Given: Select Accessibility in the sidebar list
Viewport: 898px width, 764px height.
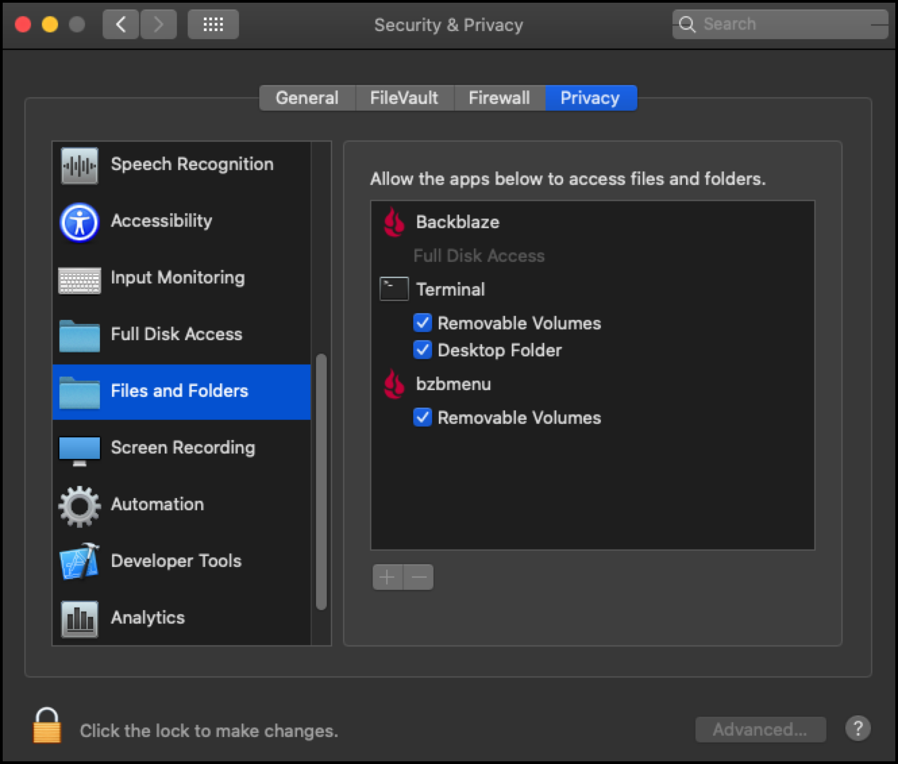Looking at the screenshot, I should [x=182, y=221].
